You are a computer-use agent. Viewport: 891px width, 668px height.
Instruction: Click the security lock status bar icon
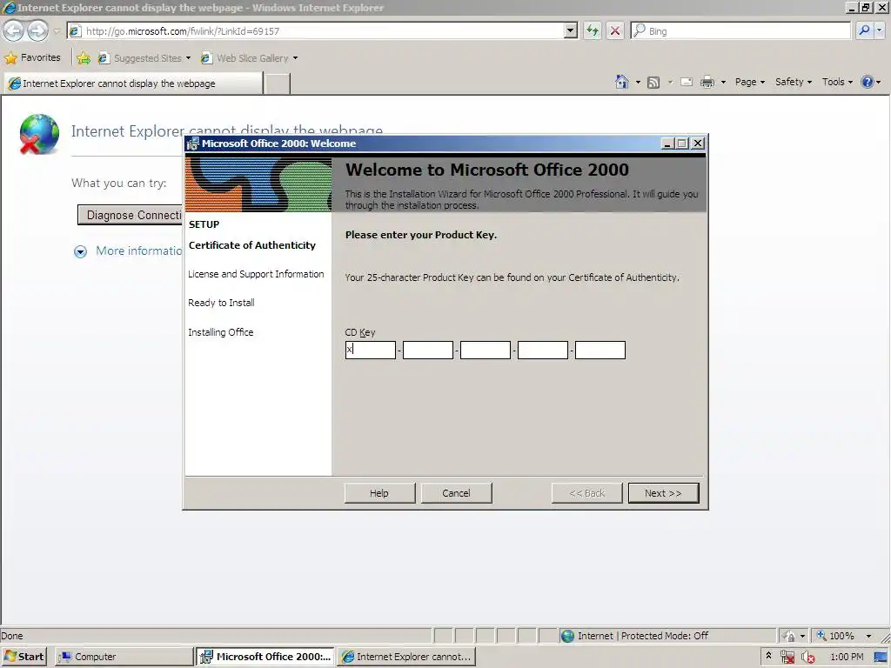788,636
